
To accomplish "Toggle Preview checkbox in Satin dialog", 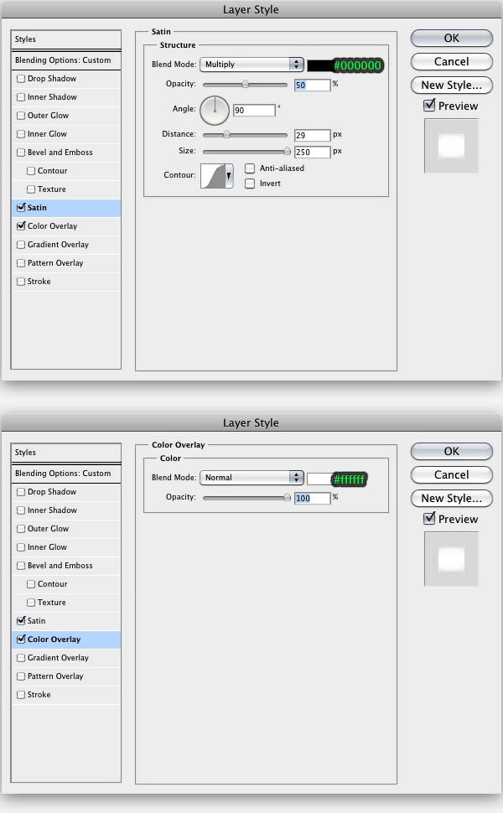I will [x=429, y=106].
